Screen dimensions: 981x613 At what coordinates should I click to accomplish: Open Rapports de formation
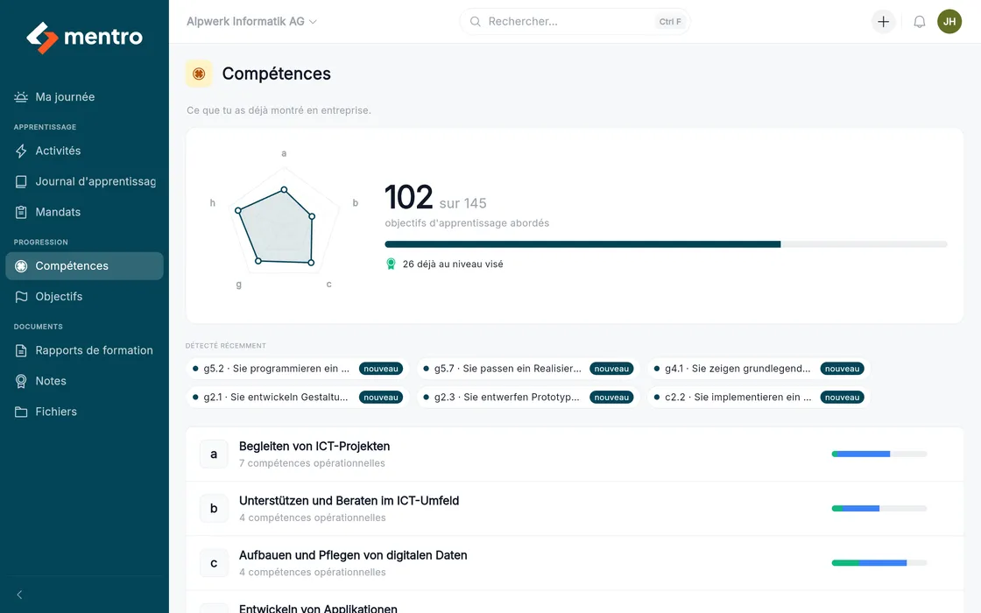tap(84, 350)
